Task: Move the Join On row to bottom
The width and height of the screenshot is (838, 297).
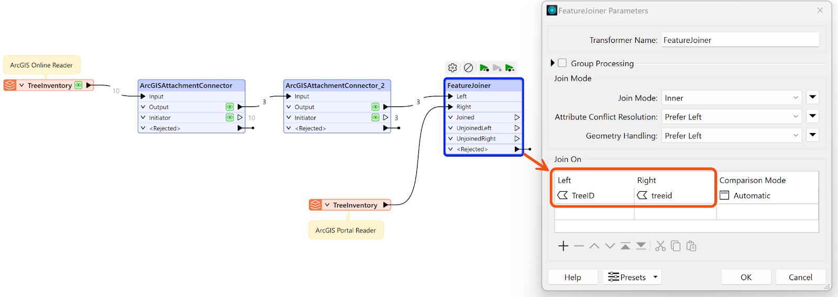Action: [641, 246]
